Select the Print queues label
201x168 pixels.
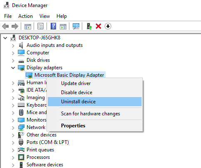pyautogui.click(x=40, y=150)
